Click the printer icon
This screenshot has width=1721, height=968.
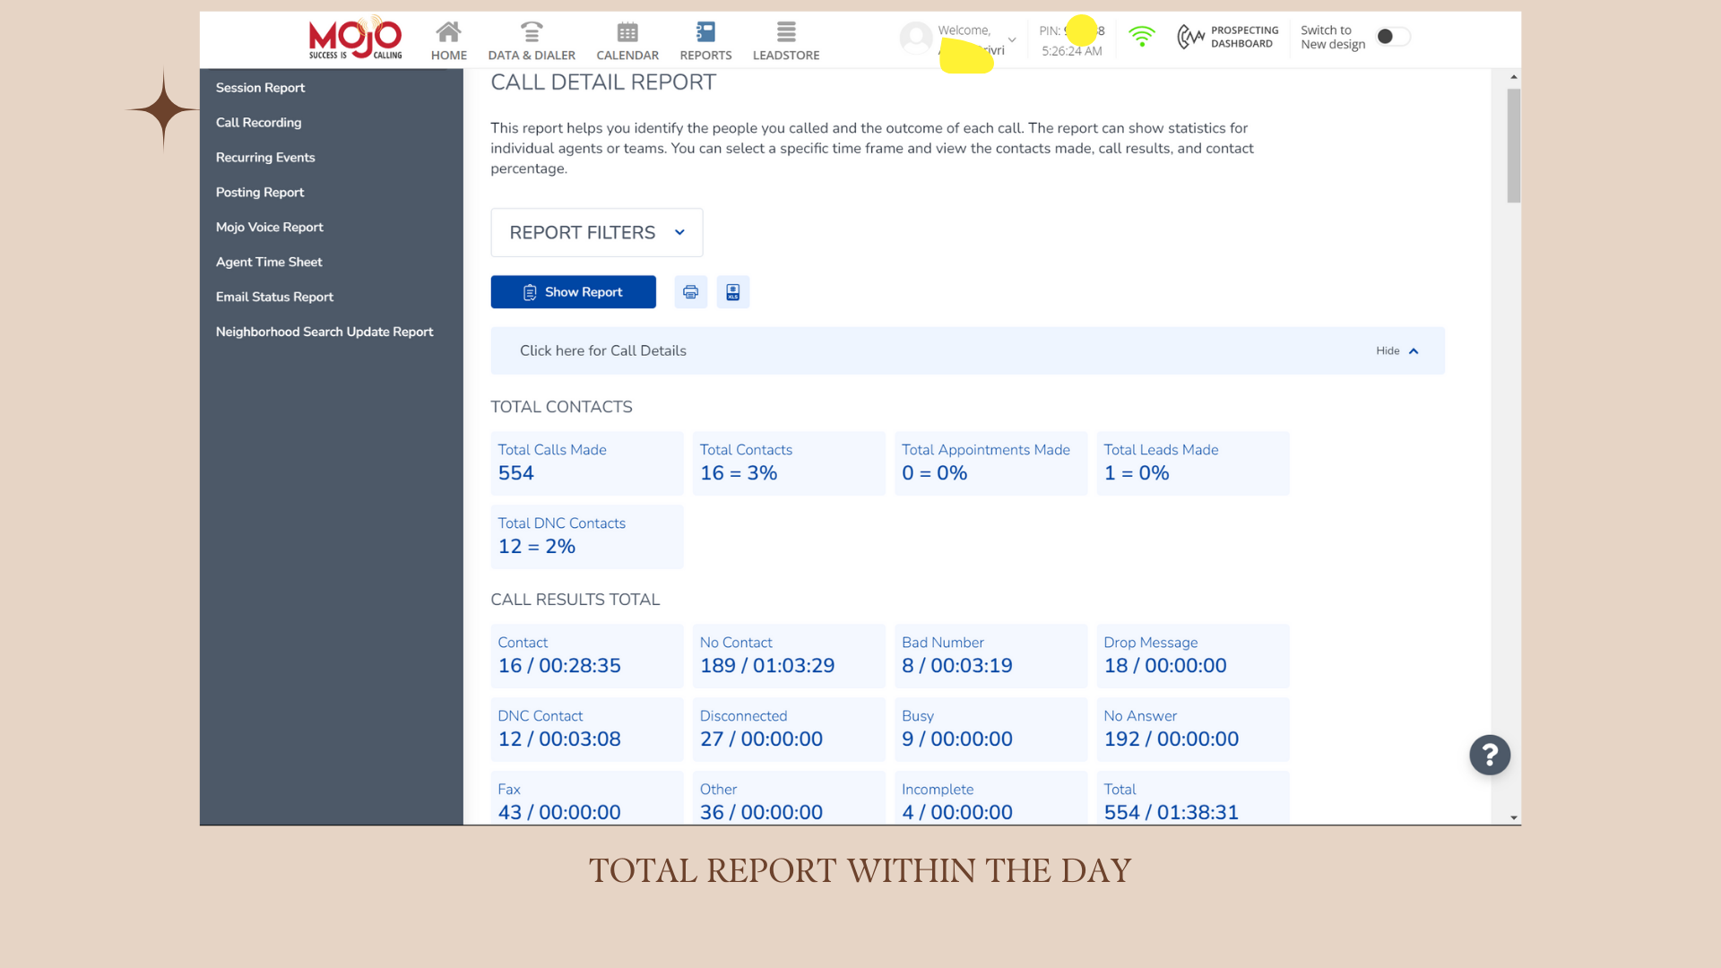(x=690, y=292)
